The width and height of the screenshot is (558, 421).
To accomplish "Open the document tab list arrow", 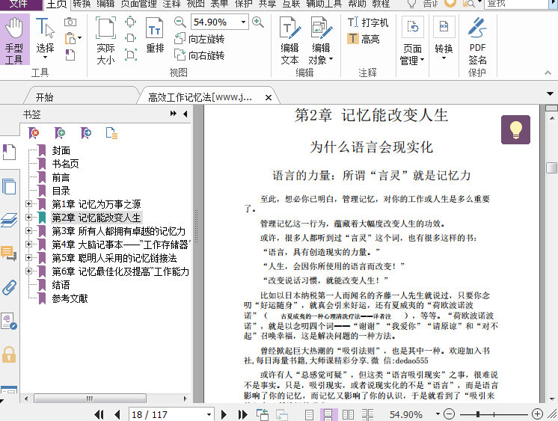I will pos(551,93).
